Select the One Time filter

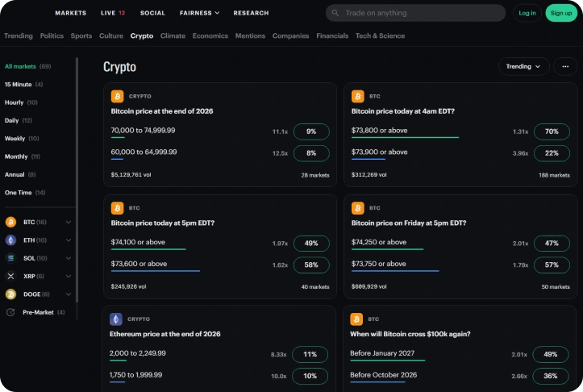coord(25,193)
